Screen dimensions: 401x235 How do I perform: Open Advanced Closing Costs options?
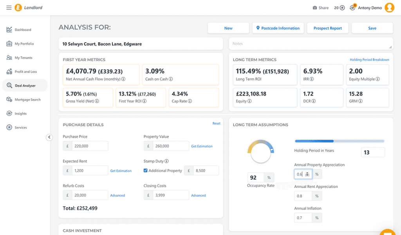[x=199, y=195]
